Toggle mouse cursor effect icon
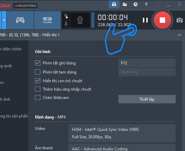The height and width of the screenshot is (151, 185). pos(66,16)
